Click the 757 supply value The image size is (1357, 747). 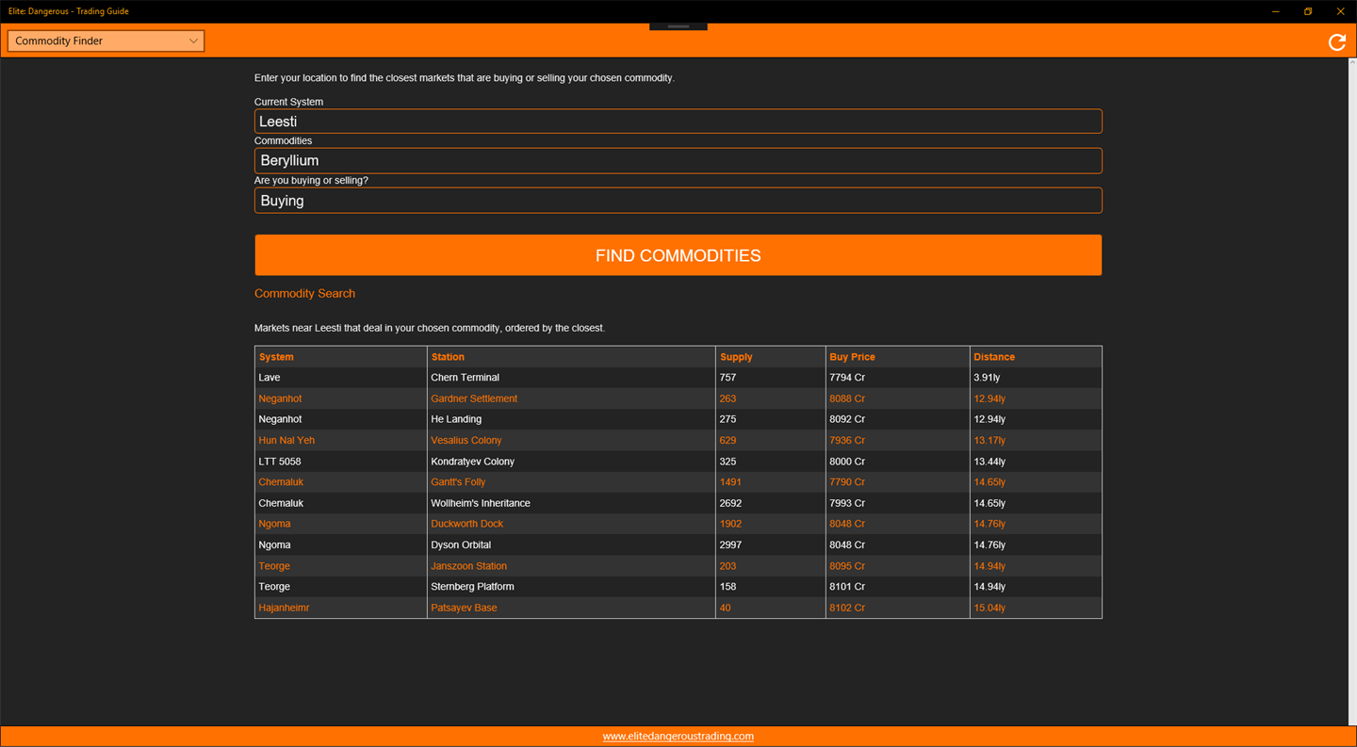(x=728, y=378)
